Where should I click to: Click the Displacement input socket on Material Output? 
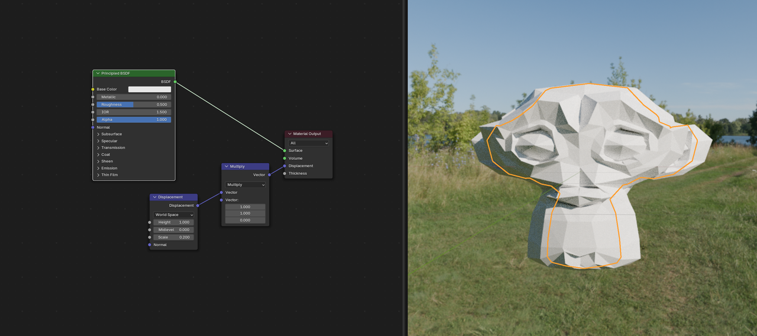coord(284,166)
